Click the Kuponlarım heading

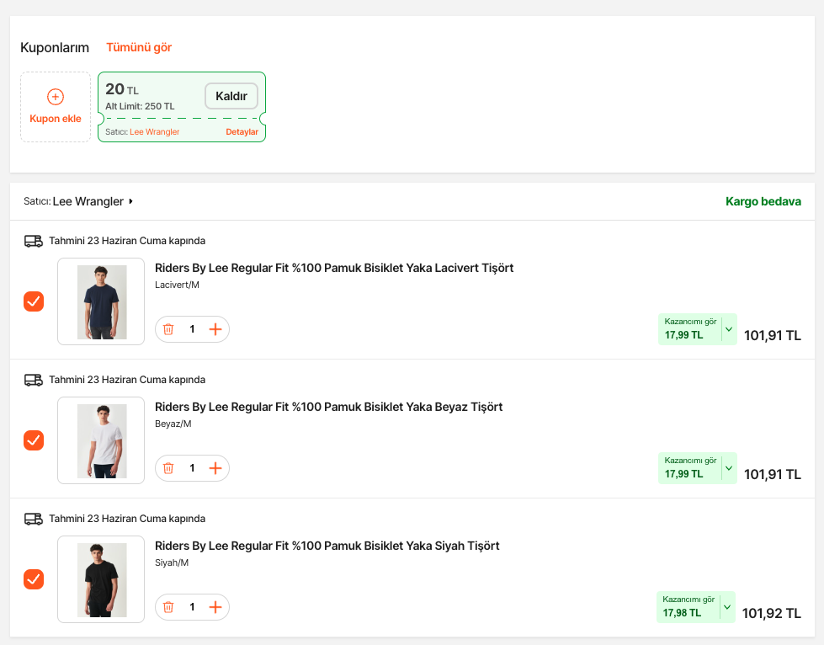(55, 47)
